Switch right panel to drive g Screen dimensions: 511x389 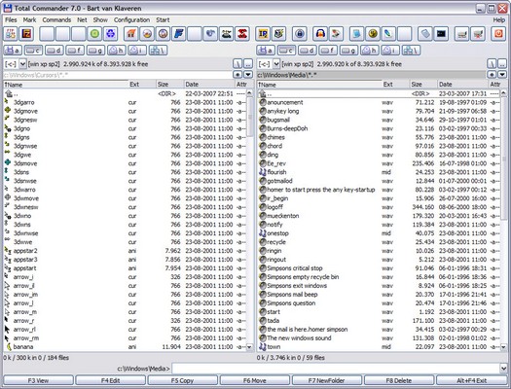click(x=349, y=51)
